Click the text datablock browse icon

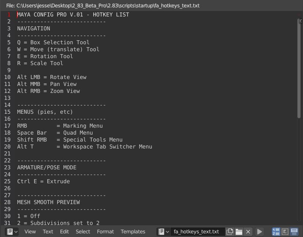point(161,232)
